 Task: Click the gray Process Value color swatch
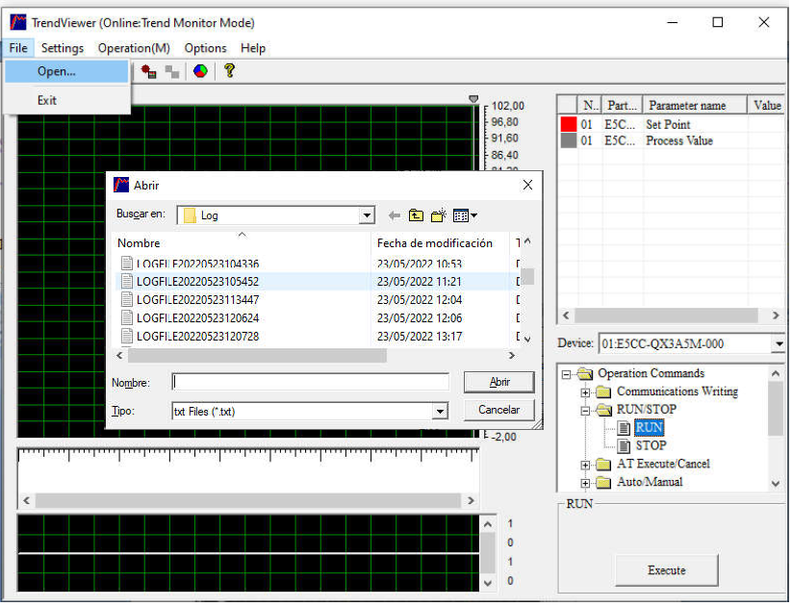point(569,140)
